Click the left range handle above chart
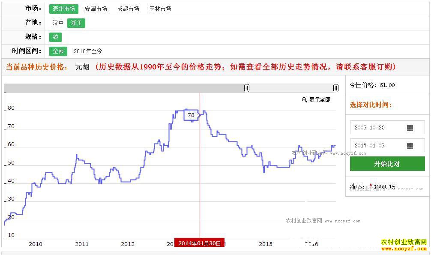431x255 pixels. (x=247, y=88)
